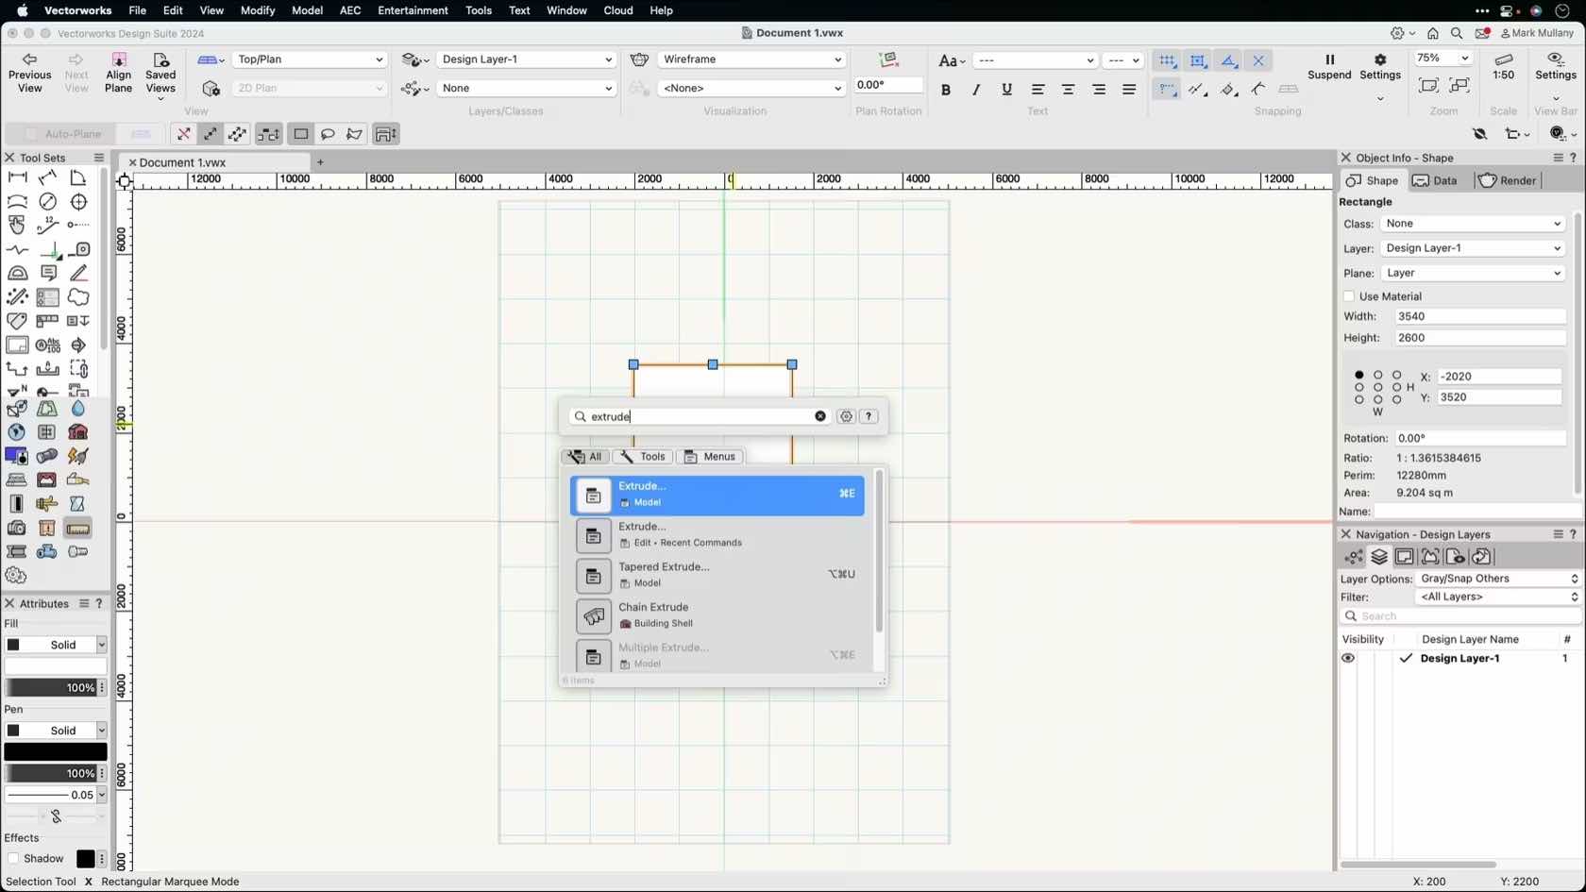Open Attributes panel menu

pyautogui.click(x=84, y=603)
